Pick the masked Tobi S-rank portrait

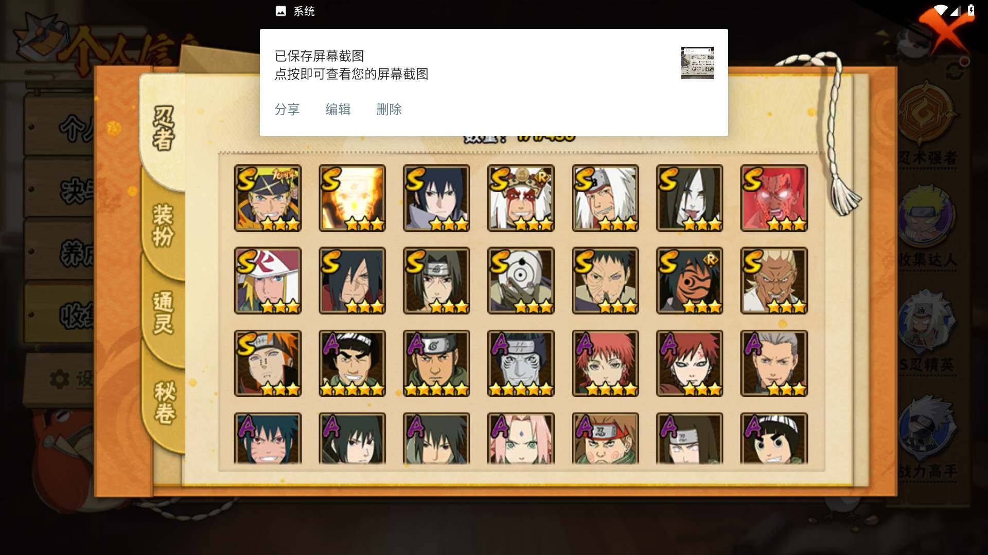[x=690, y=281]
